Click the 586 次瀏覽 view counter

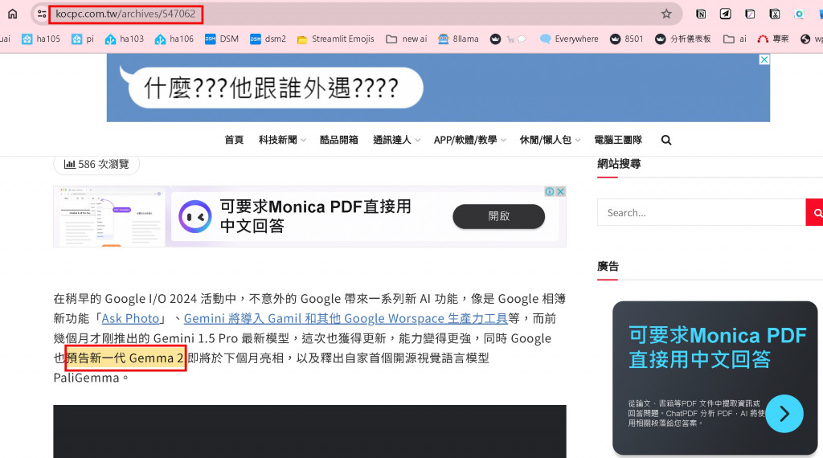[x=96, y=164]
